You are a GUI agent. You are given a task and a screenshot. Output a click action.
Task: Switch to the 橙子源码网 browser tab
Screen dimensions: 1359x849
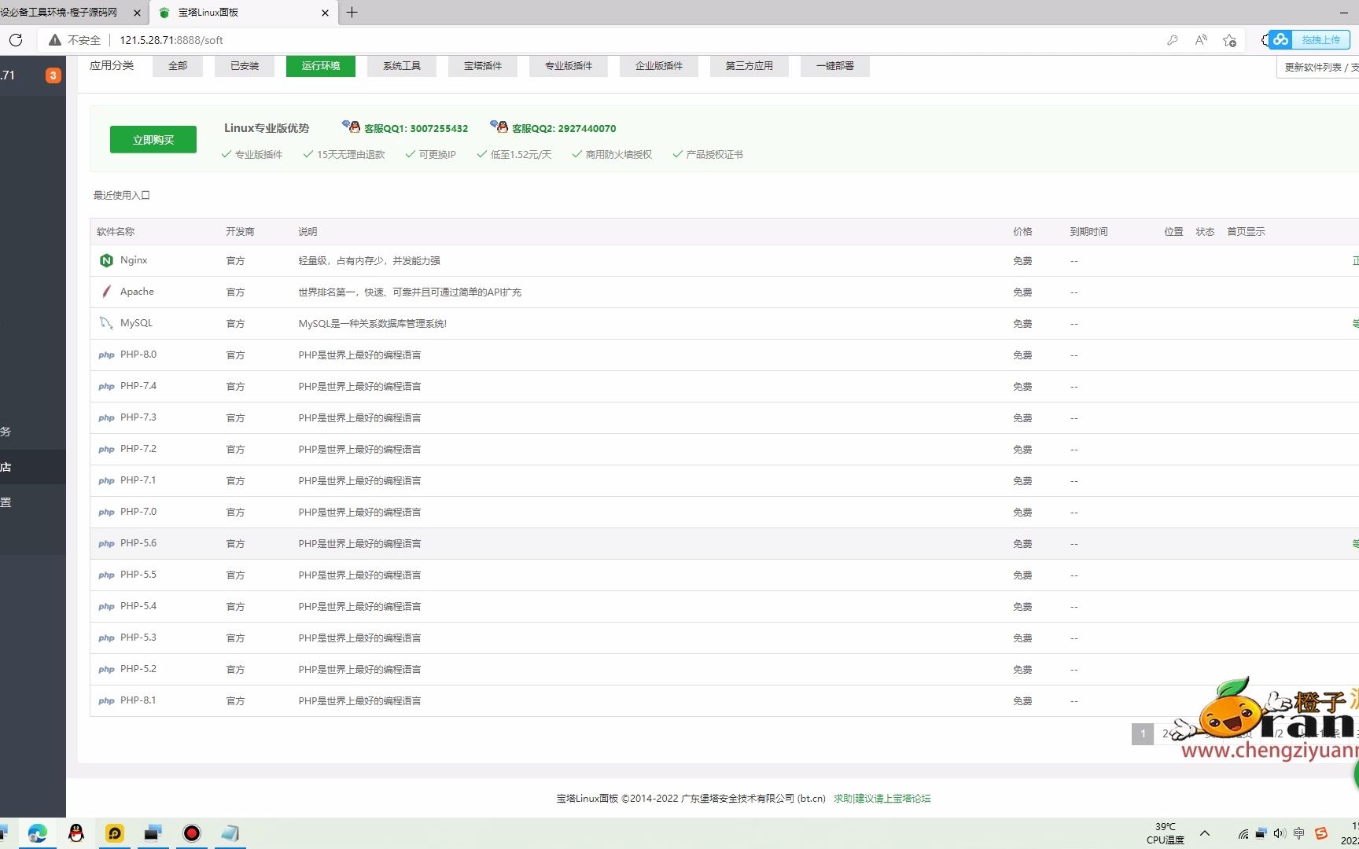[63, 13]
